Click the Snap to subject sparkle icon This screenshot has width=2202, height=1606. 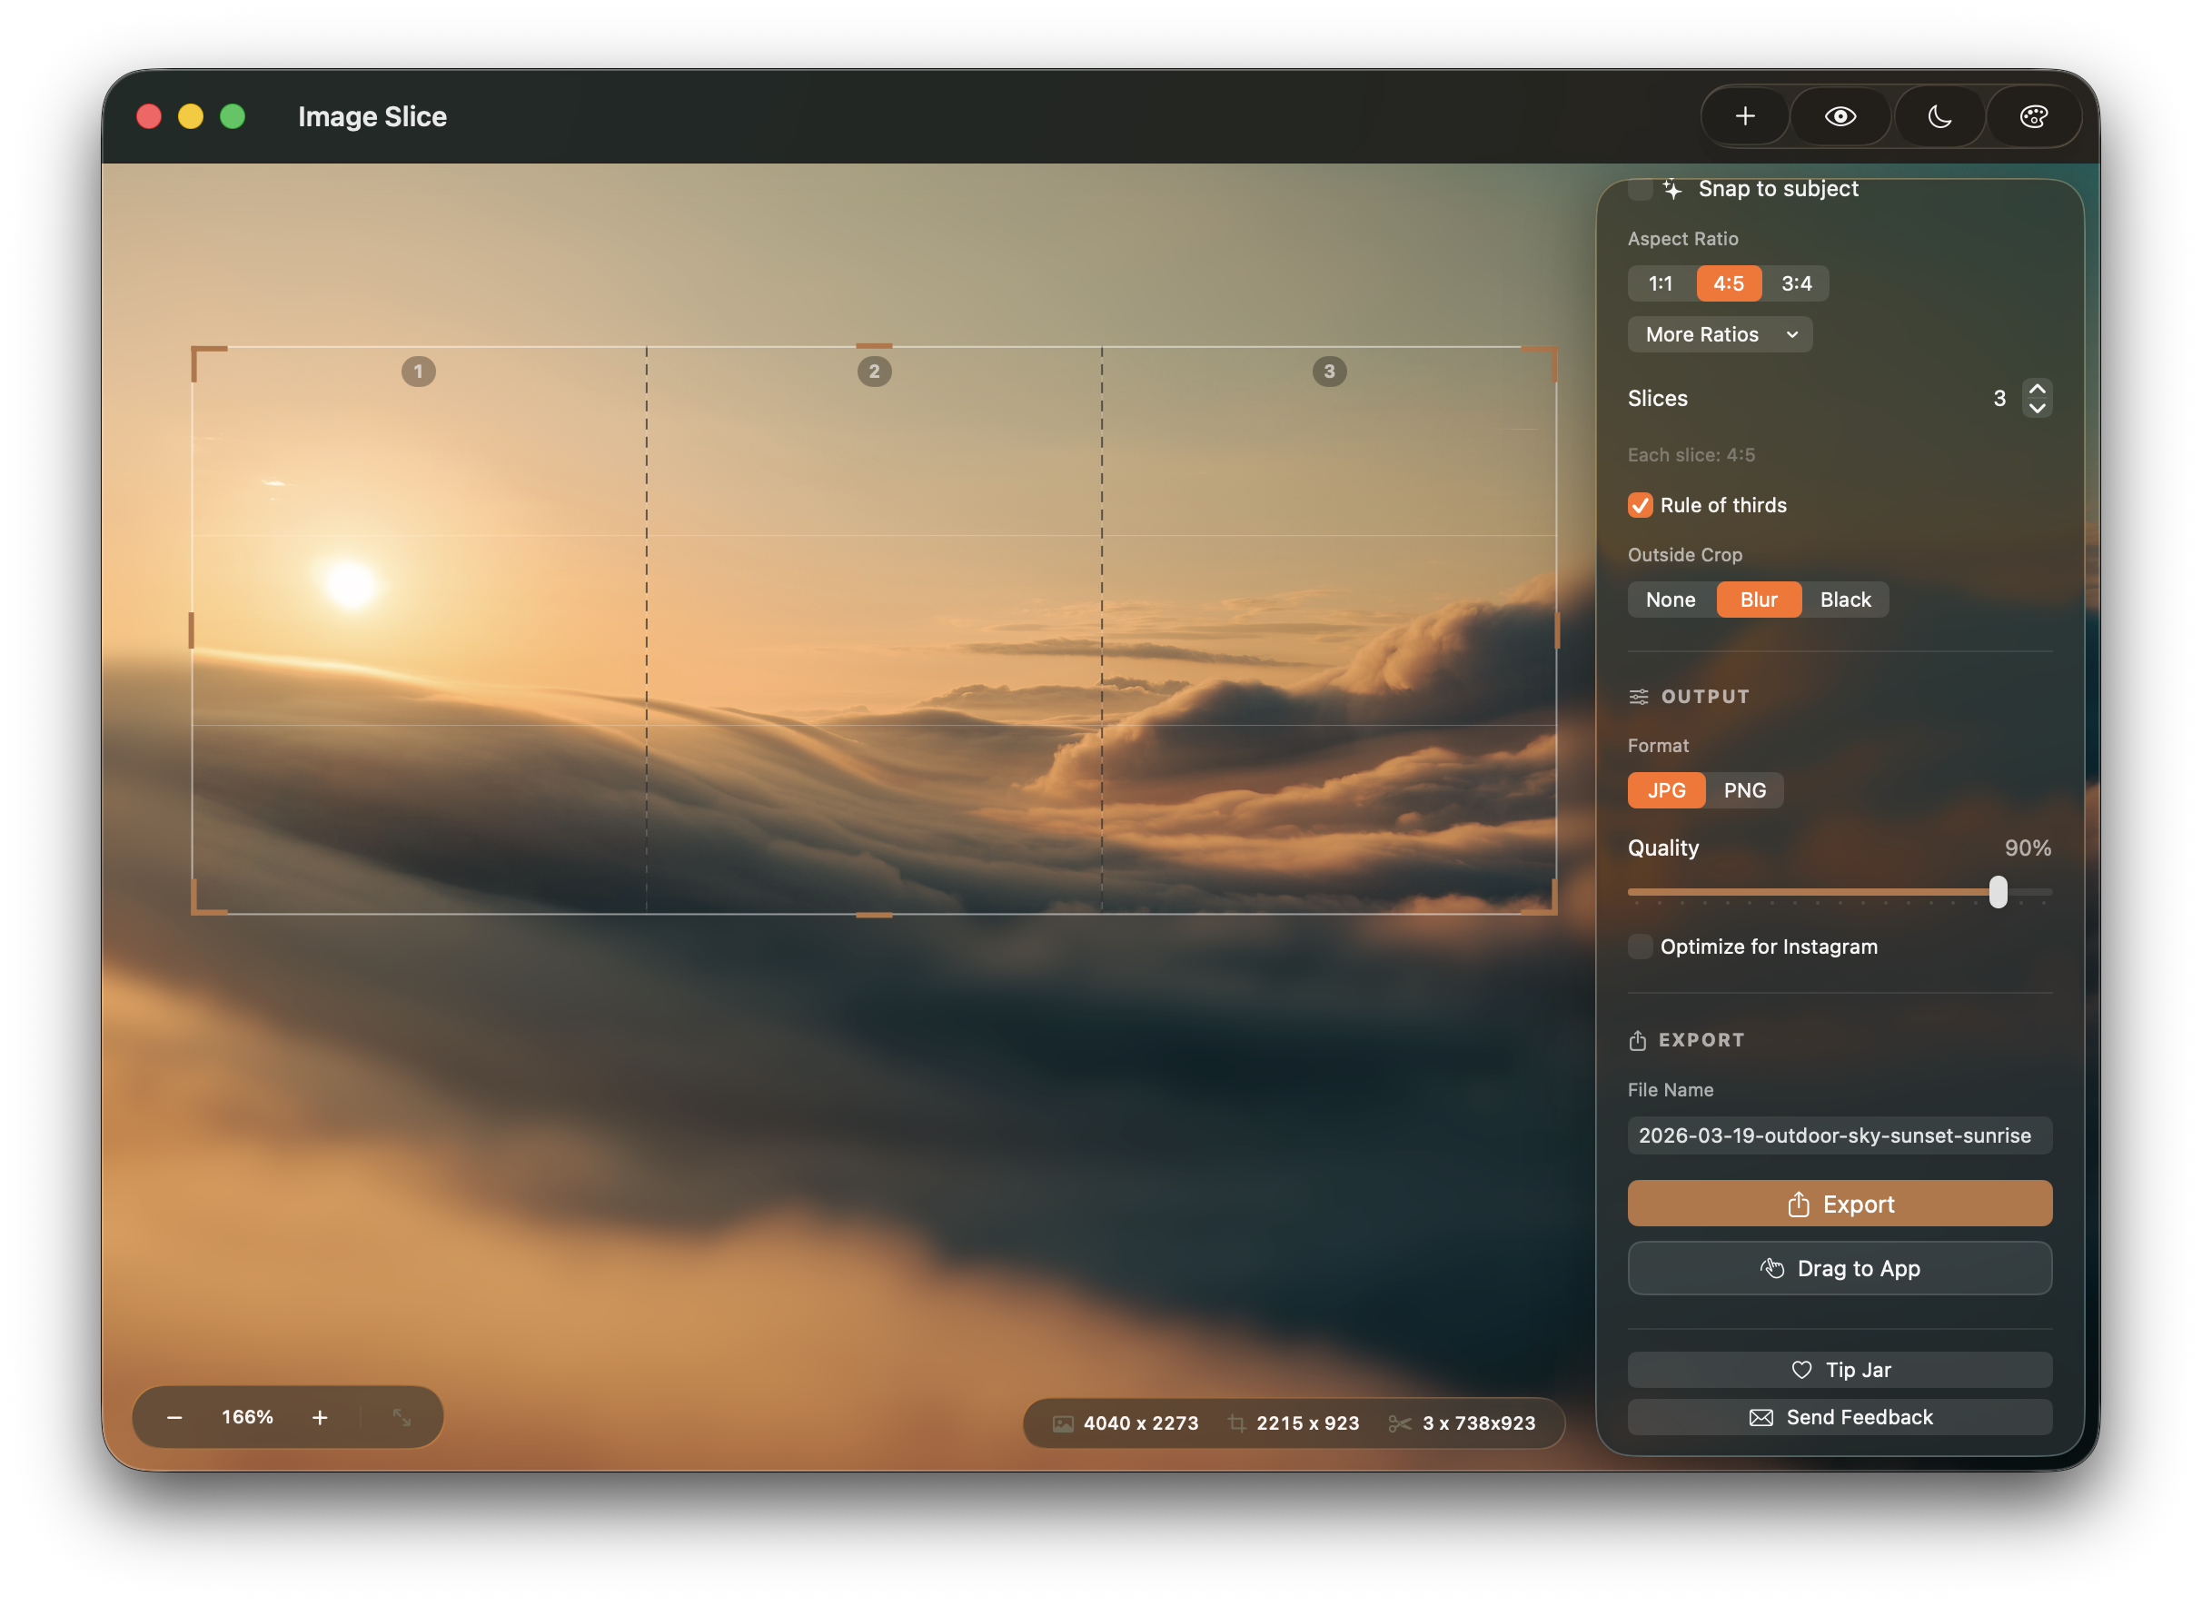coord(1672,189)
